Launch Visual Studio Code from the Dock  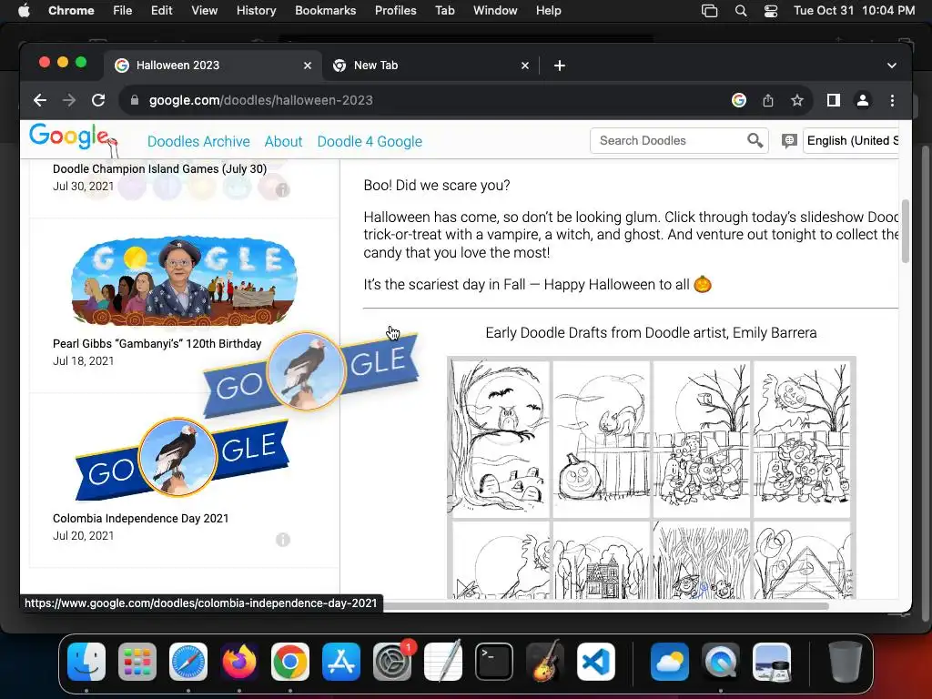click(595, 662)
